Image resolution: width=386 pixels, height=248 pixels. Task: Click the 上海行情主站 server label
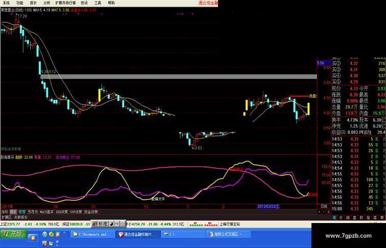(229, 224)
